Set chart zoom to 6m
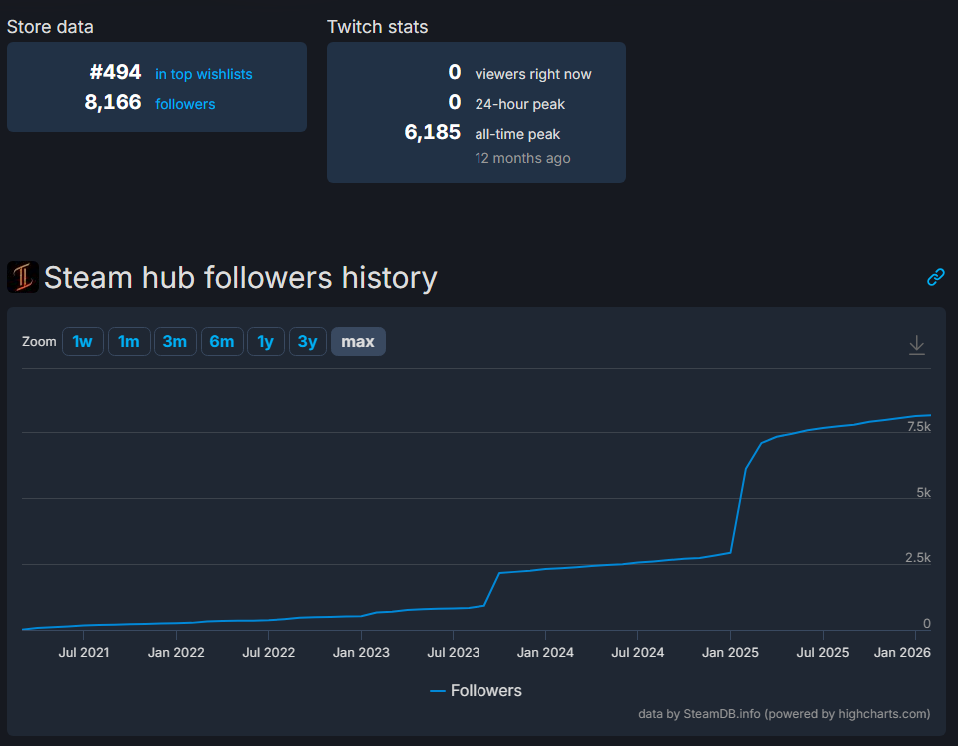This screenshot has width=958, height=746. click(222, 341)
